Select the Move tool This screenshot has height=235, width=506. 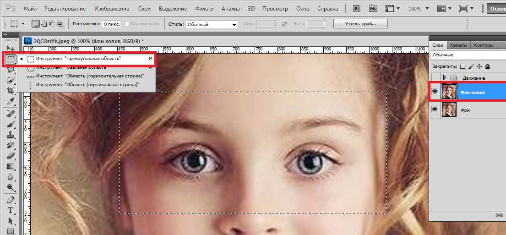[x=11, y=49]
